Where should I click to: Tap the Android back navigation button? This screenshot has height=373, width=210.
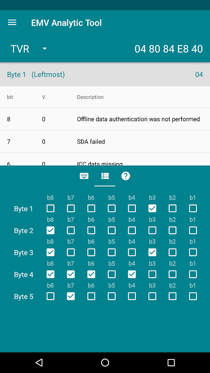coord(39,363)
